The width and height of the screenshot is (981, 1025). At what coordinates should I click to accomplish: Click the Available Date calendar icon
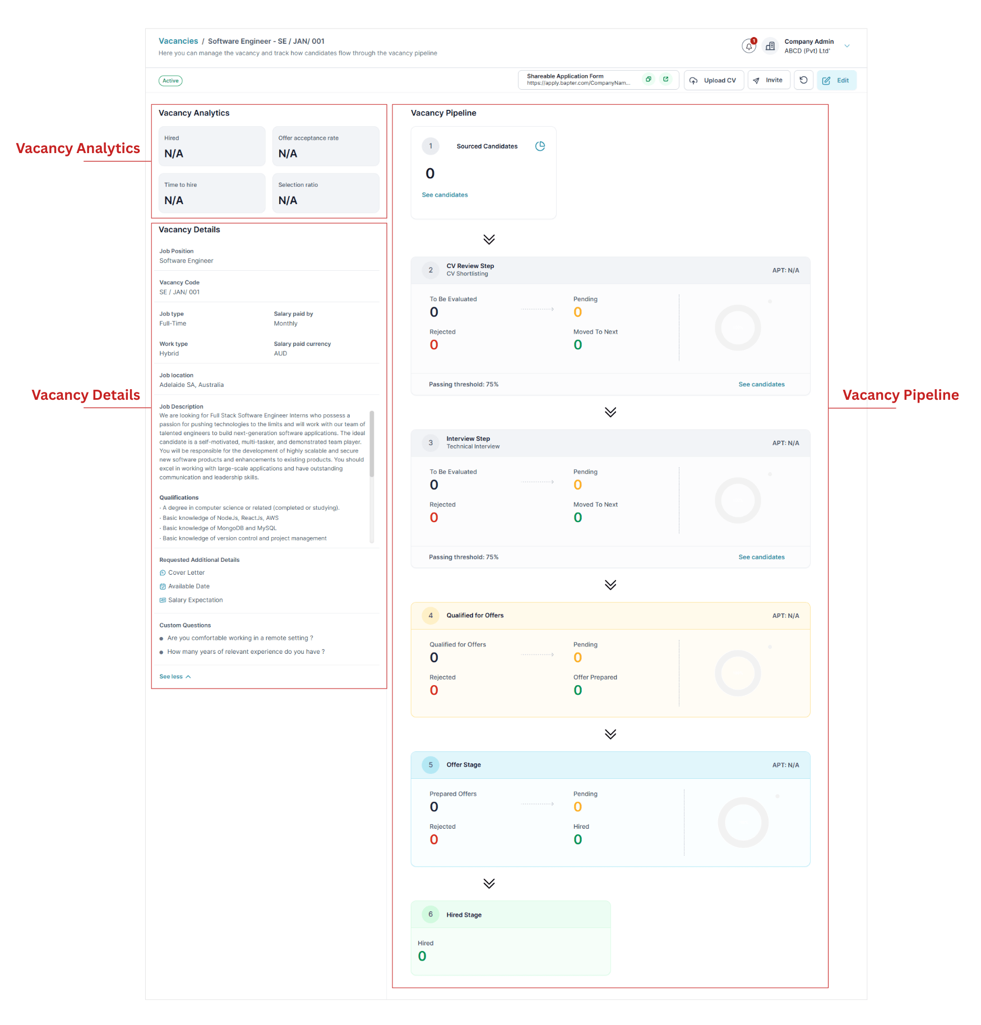coord(163,587)
